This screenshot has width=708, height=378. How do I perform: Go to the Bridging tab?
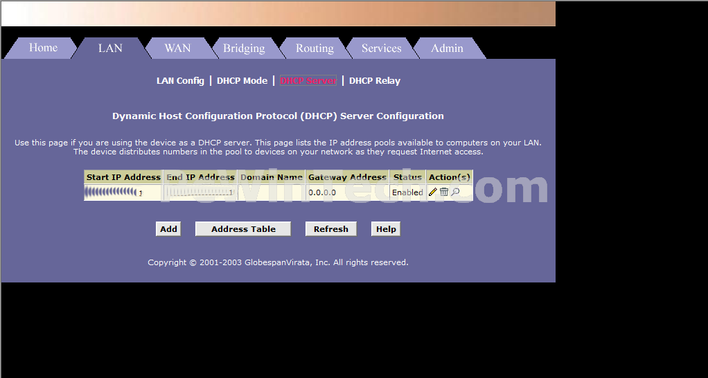pyautogui.click(x=244, y=48)
